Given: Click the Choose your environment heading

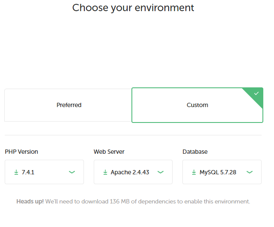Looking at the screenshot, I should tap(133, 8).
